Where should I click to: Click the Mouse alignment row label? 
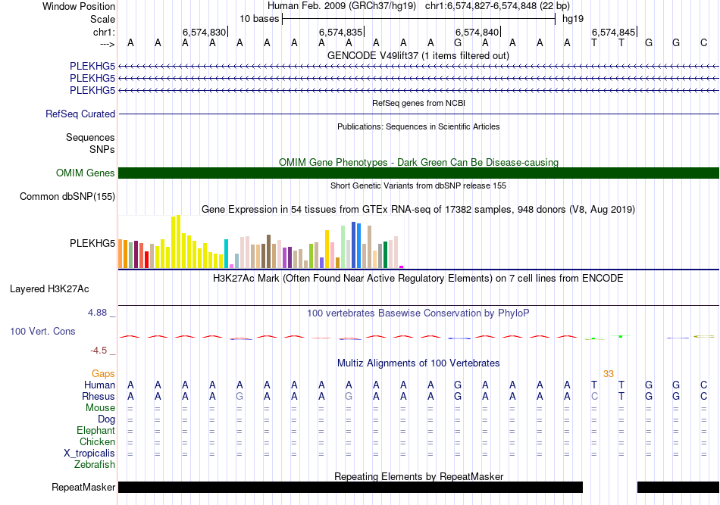tap(100, 408)
